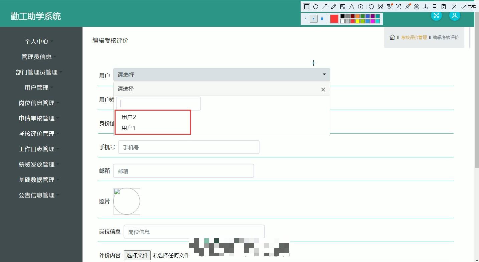The height and width of the screenshot is (262, 479).
Task: Open 薪资发放管理 in the sidebar
Action: click(37, 164)
